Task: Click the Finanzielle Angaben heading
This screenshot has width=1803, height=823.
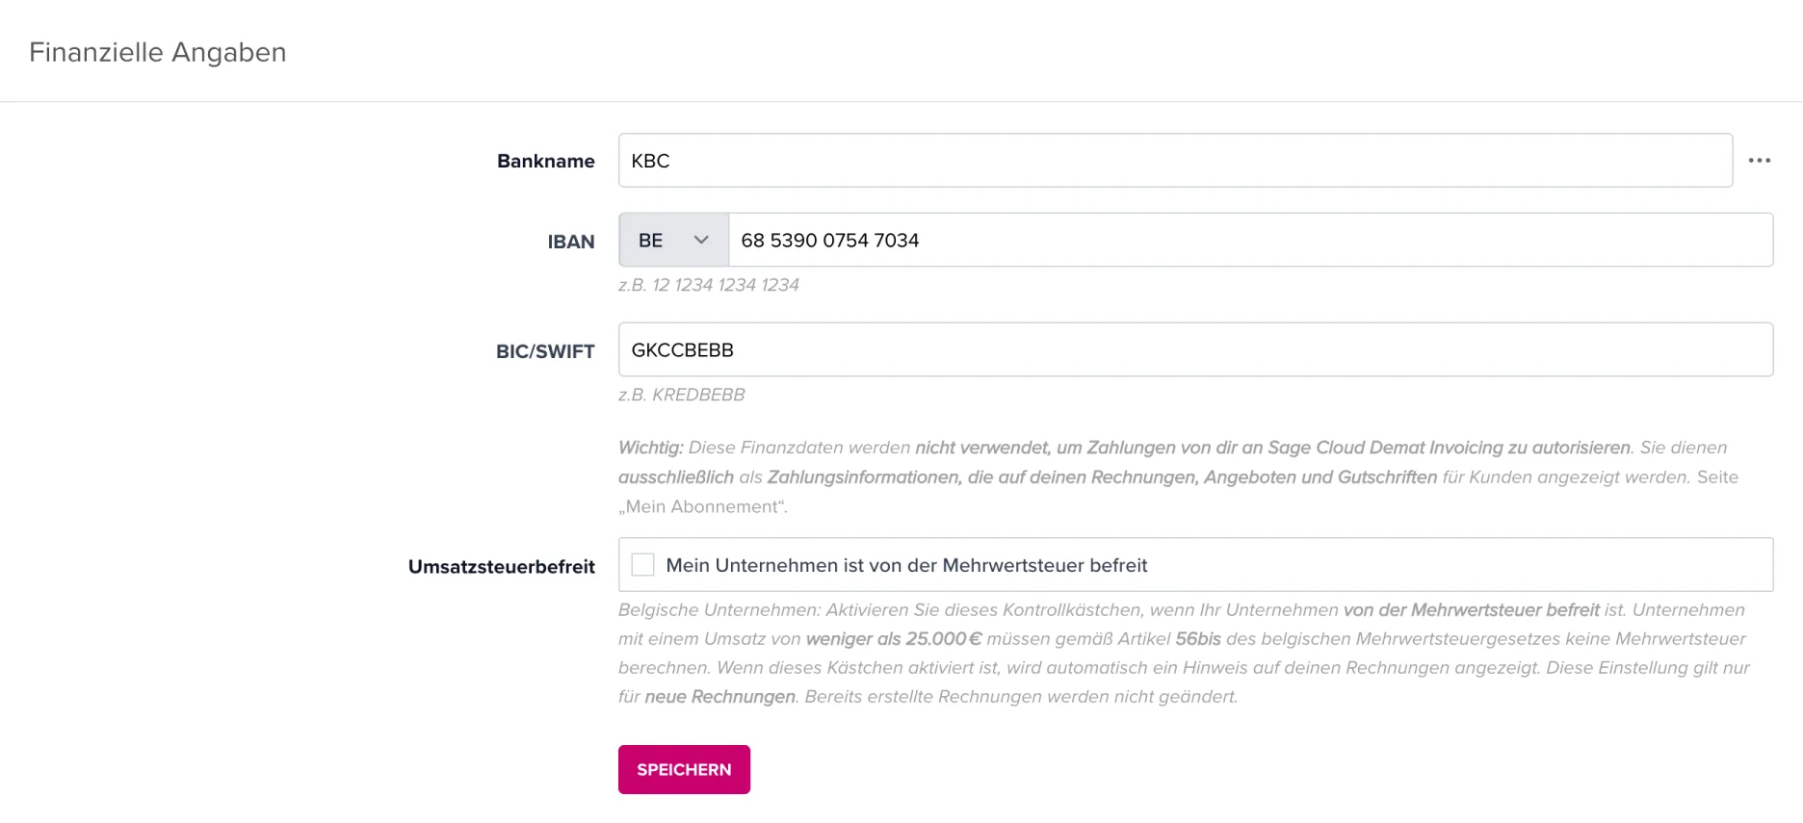Action: (158, 52)
